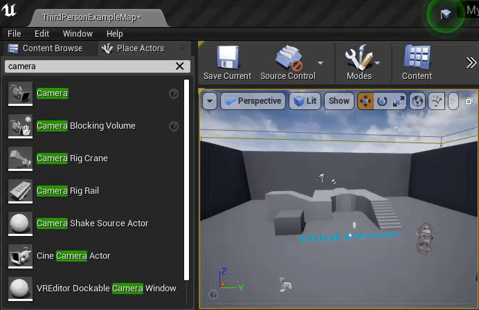Select Cine Camera Actor entry text
The height and width of the screenshot is (310, 479).
tap(73, 256)
